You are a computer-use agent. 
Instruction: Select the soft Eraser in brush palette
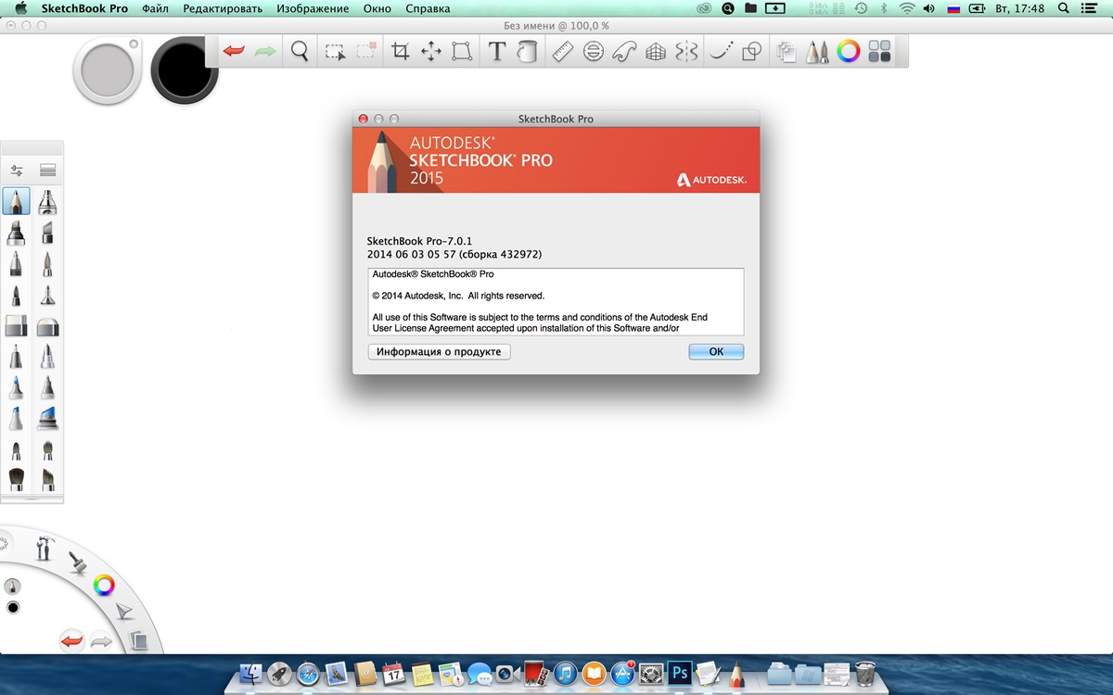tap(47, 326)
